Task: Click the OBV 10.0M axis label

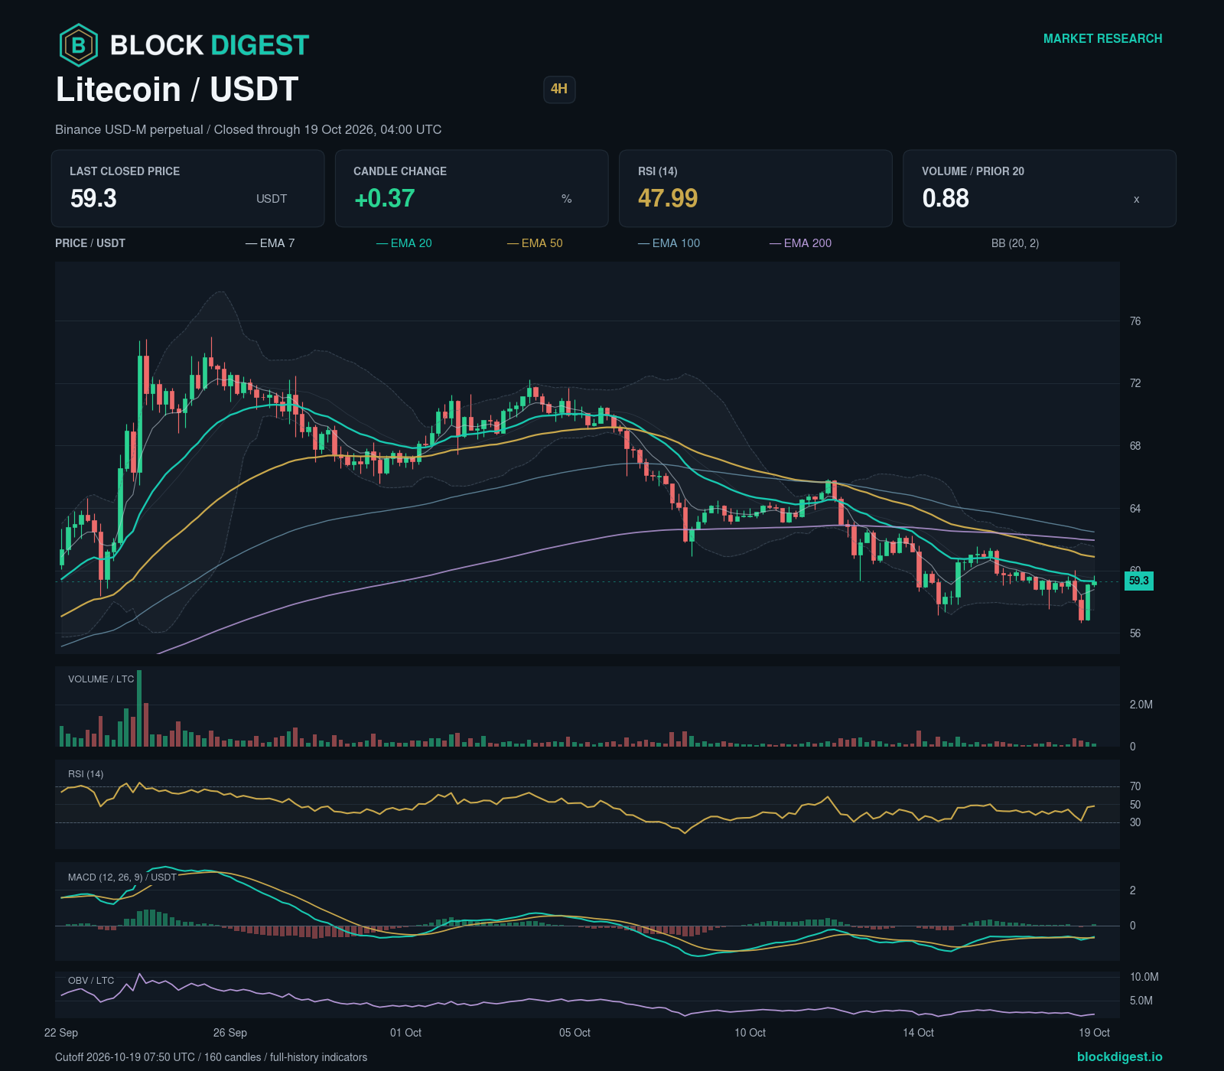Action: pyautogui.click(x=1144, y=977)
